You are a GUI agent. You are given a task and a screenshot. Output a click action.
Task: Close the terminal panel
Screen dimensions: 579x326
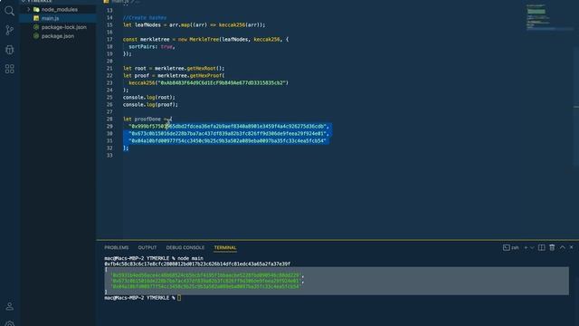[x=571, y=247]
